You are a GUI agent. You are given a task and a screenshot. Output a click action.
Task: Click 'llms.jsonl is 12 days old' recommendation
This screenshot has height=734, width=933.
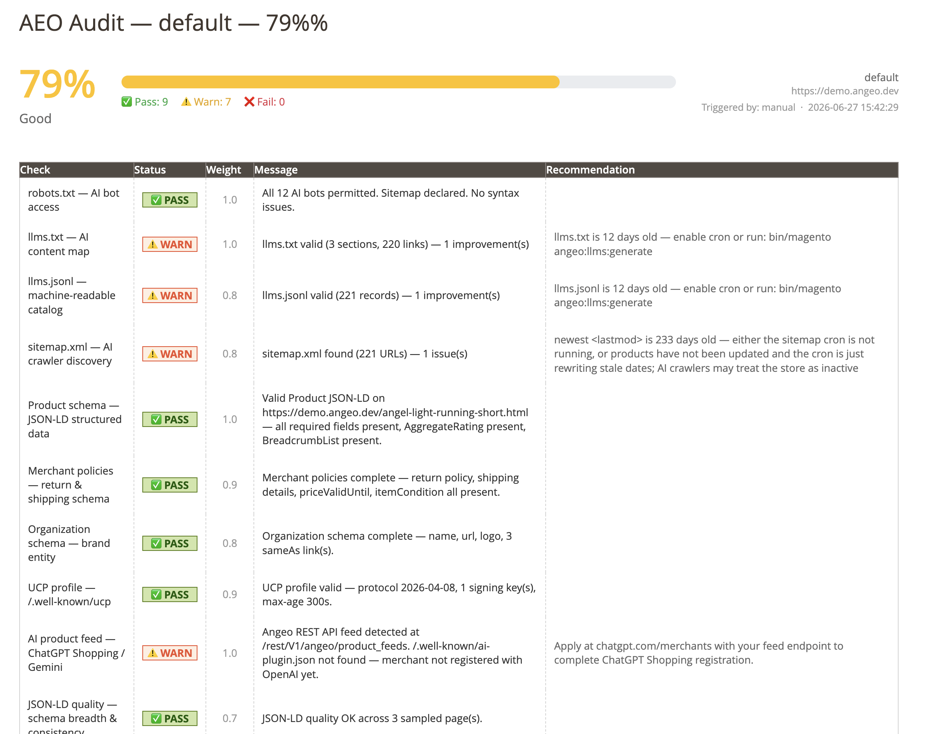click(697, 295)
